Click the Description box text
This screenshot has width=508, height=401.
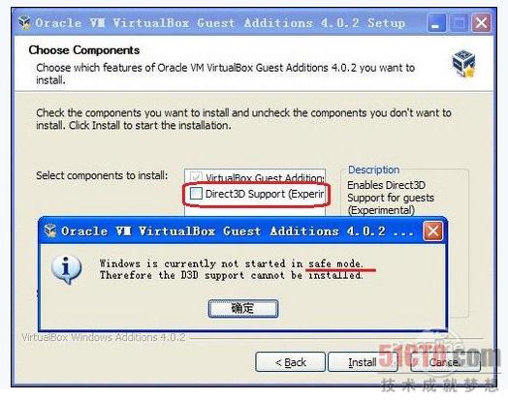pyautogui.click(x=391, y=198)
